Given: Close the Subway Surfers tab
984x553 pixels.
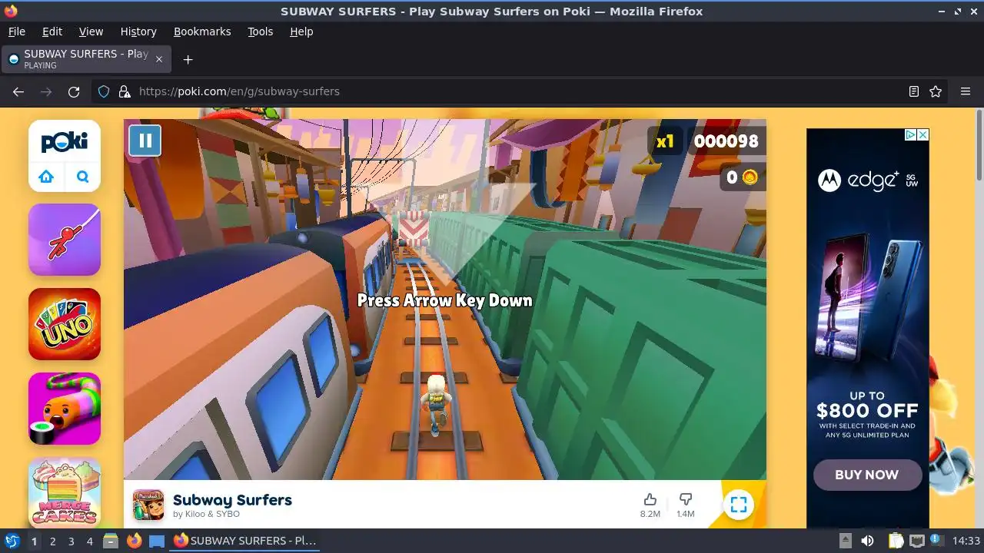Looking at the screenshot, I should (159, 59).
